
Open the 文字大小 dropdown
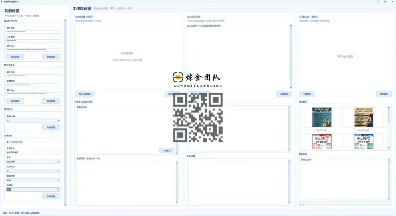coord(33,171)
